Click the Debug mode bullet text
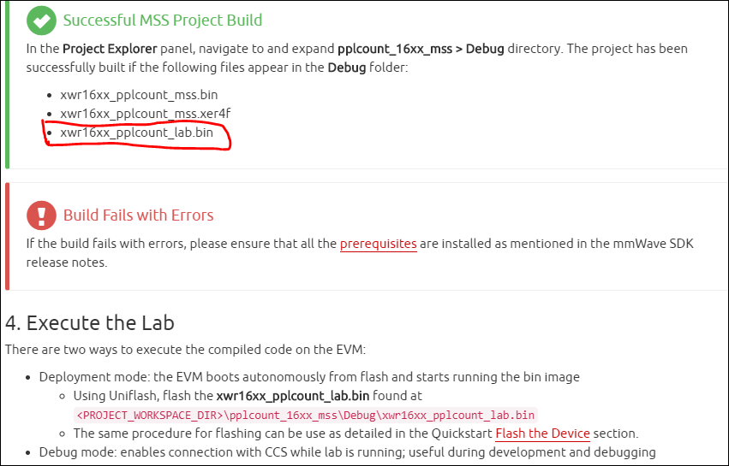 pyautogui.click(x=347, y=452)
